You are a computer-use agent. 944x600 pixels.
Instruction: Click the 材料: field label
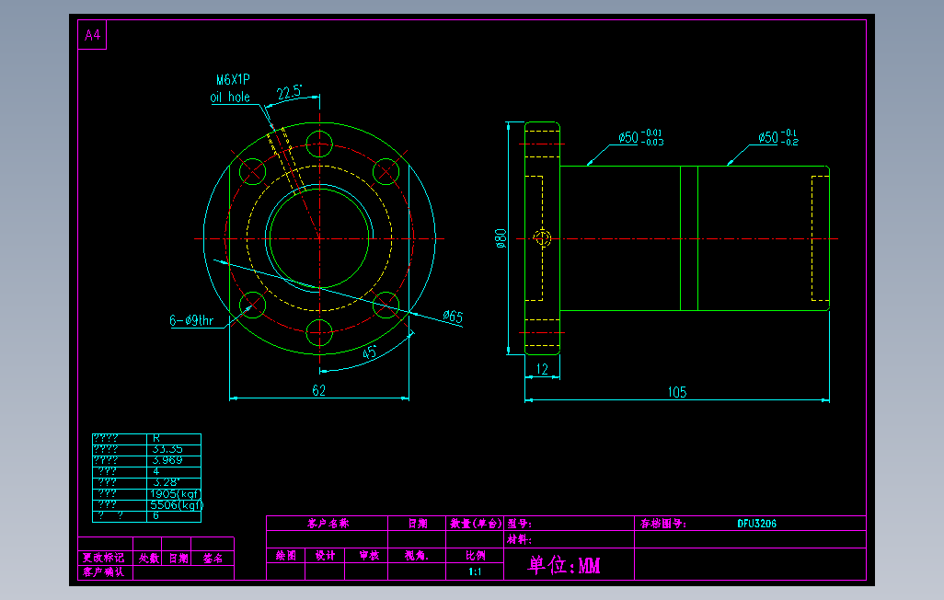pyautogui.click(x=519, y=539)
